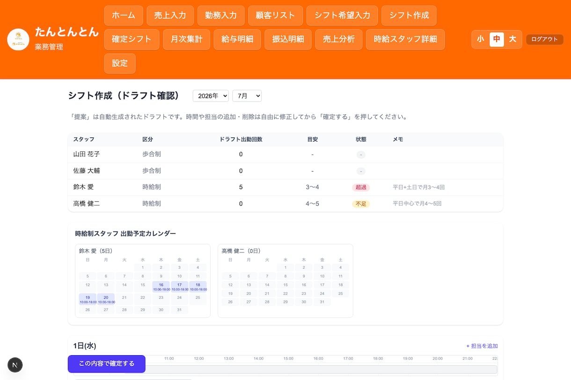Open 売上分析 page

click(339, 39)
